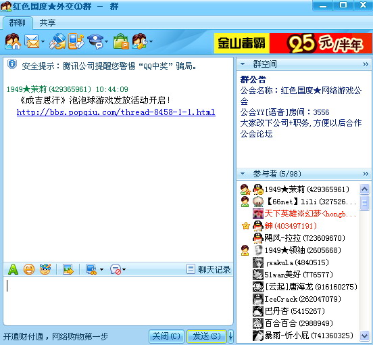Open the group settings dropdown arrow

click(151, 42)
